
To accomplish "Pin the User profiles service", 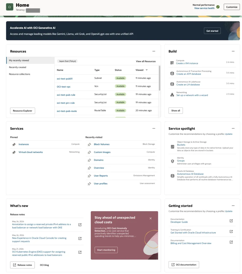I will click(90, 184).
